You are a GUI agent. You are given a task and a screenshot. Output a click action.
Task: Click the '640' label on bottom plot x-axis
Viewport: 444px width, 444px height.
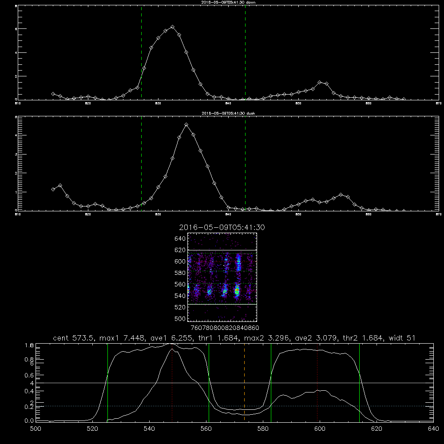(x=433, y=429)
